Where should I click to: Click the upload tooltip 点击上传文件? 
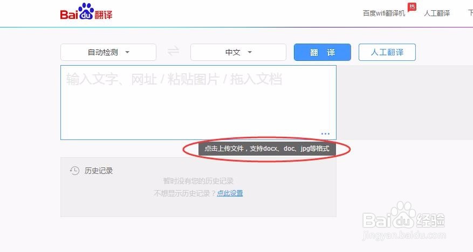click(267, 149)
